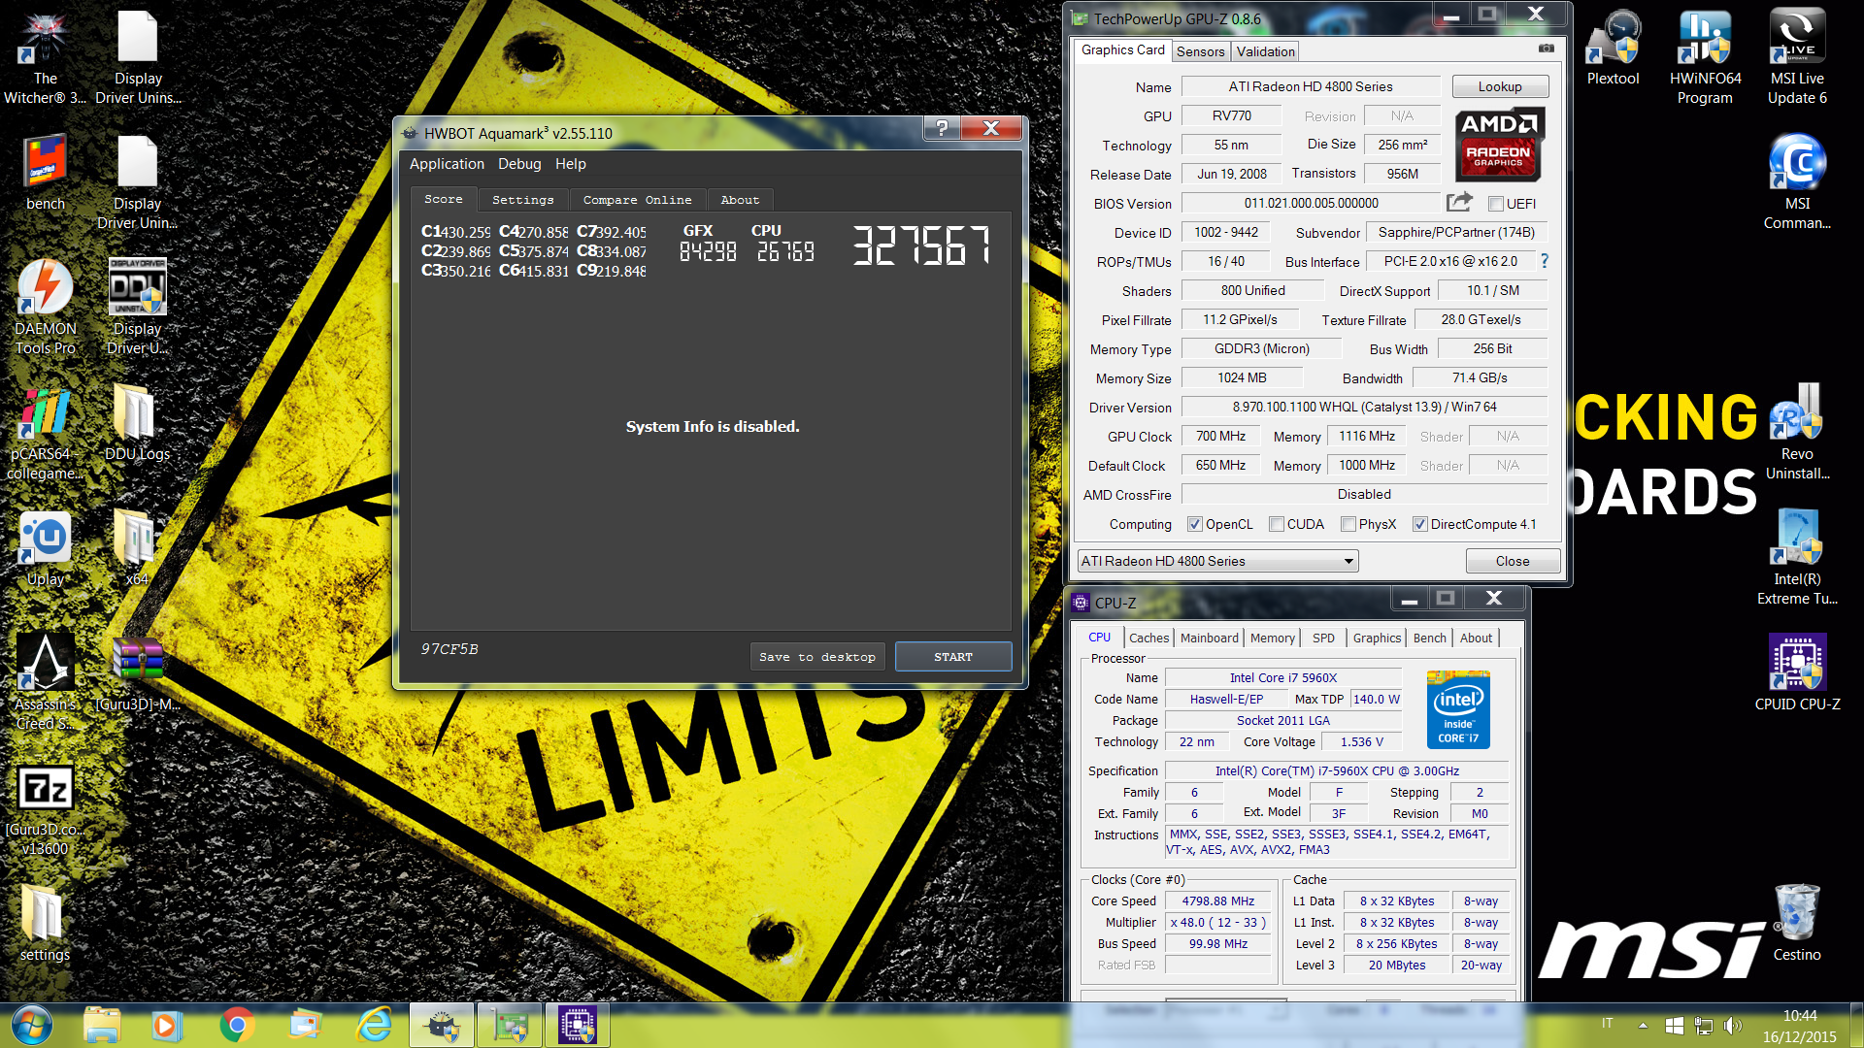Open CPU-Z Caches tab
The height and width of the screenshot is (1048, 1864).
(1148, 638)
